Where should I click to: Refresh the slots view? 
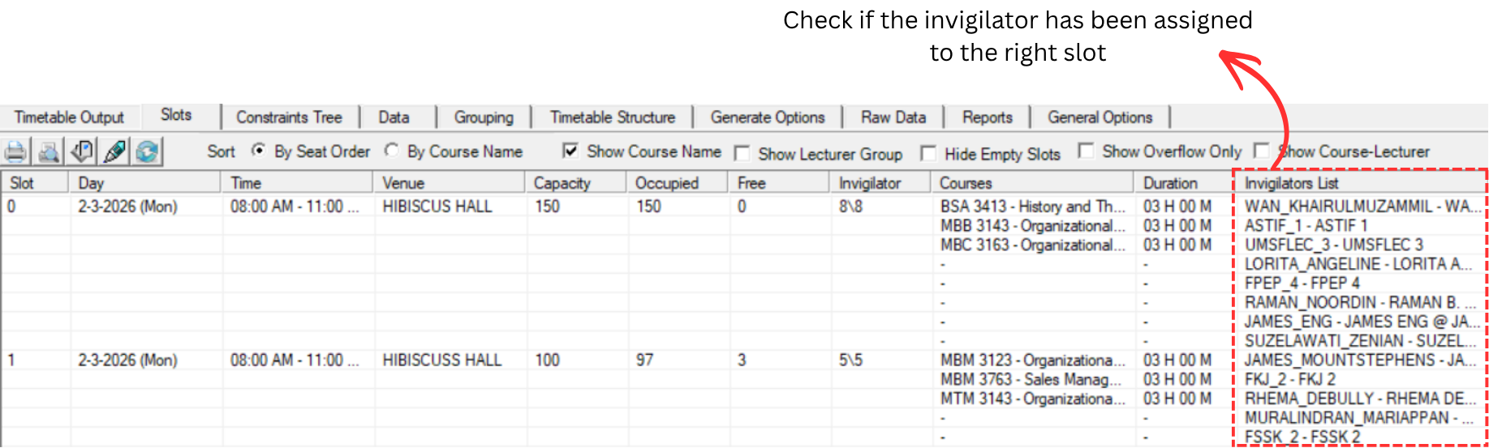click(148, 151)
